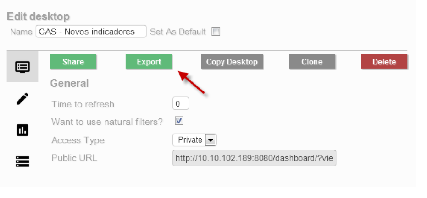This screenshot has width=427, height=198.
Task: Open the bar chart icon section
Action: click(22, 130)
